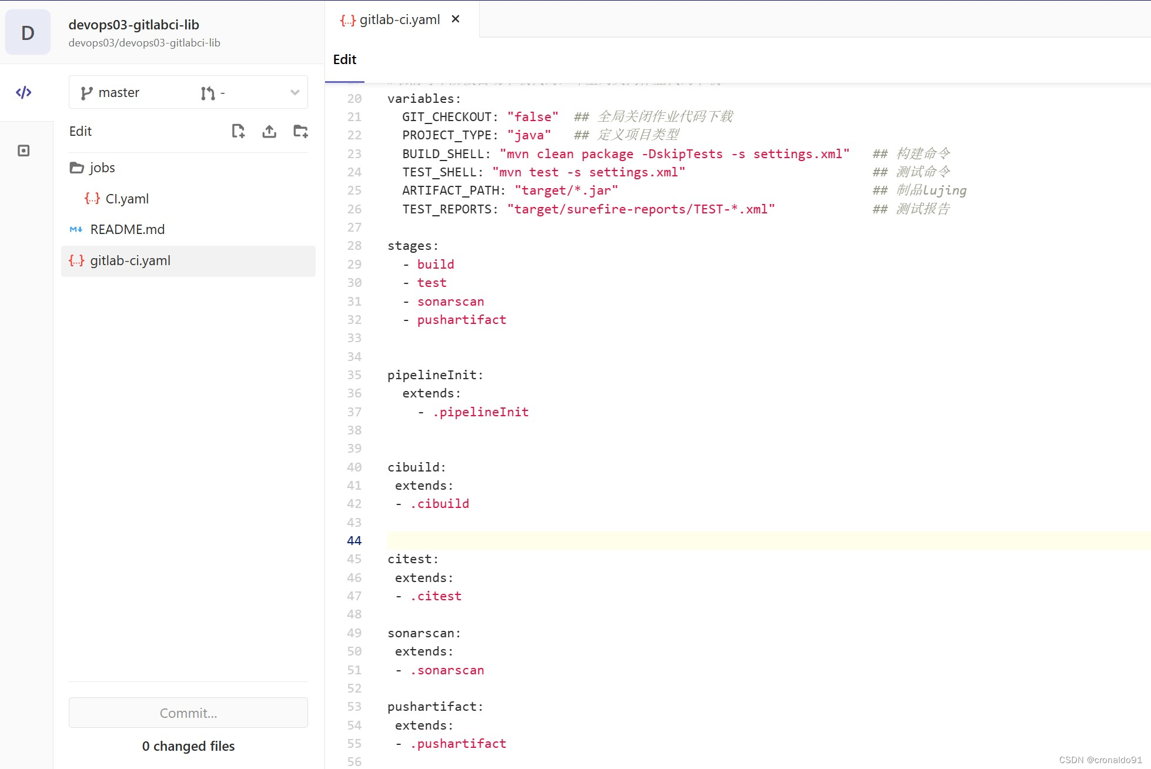Create a folder with the new-directory icon
The image size is (1151, 769).
(x=301, y=131)
